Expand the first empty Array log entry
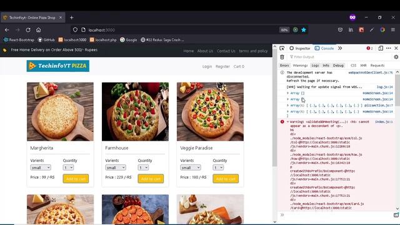 287,93
